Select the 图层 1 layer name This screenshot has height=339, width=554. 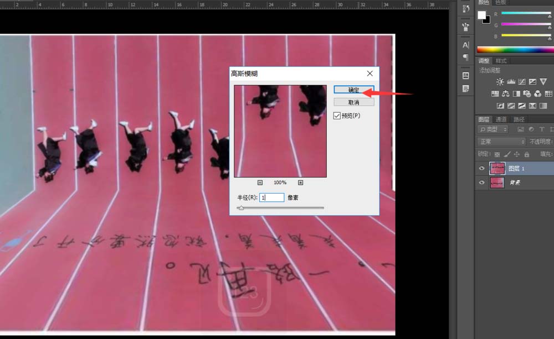[516, 169]
